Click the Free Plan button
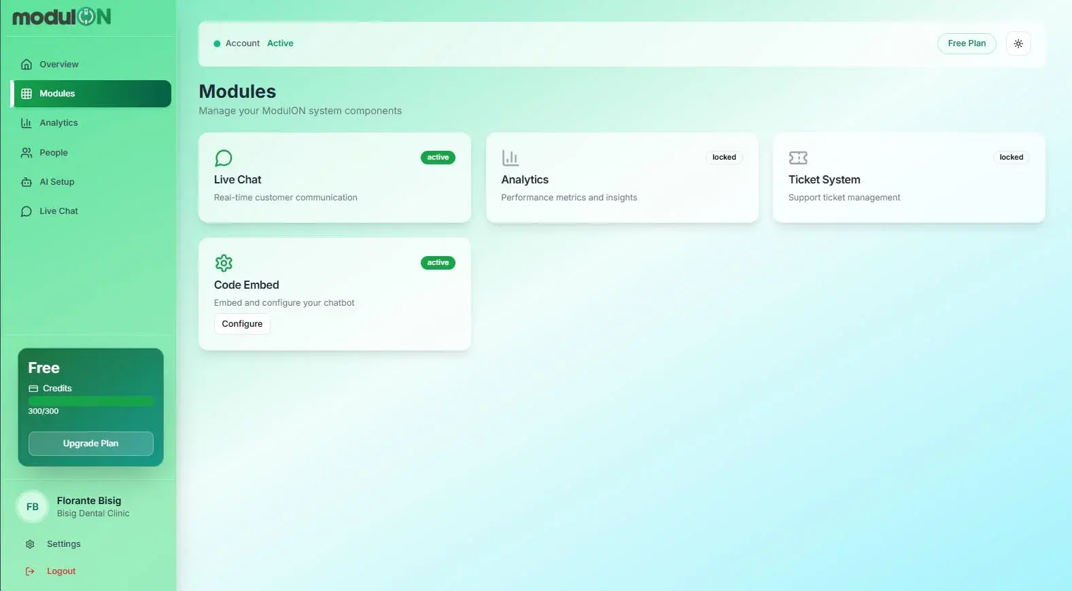1072x591 pixels. pos(967,43)
